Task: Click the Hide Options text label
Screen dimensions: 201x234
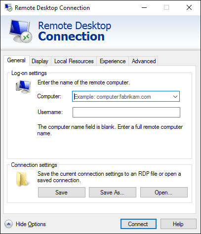Action: tap(31, 224)
